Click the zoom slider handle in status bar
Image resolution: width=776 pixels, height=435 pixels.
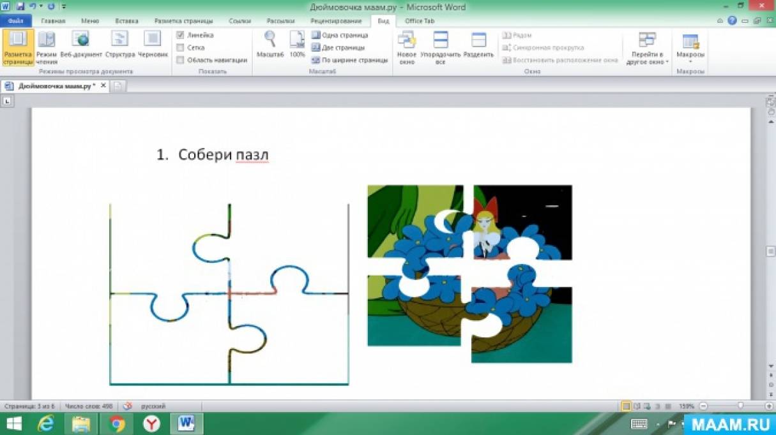click(741, 406)
